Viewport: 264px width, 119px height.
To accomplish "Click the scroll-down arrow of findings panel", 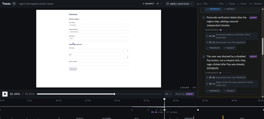I will pos(262,97).
